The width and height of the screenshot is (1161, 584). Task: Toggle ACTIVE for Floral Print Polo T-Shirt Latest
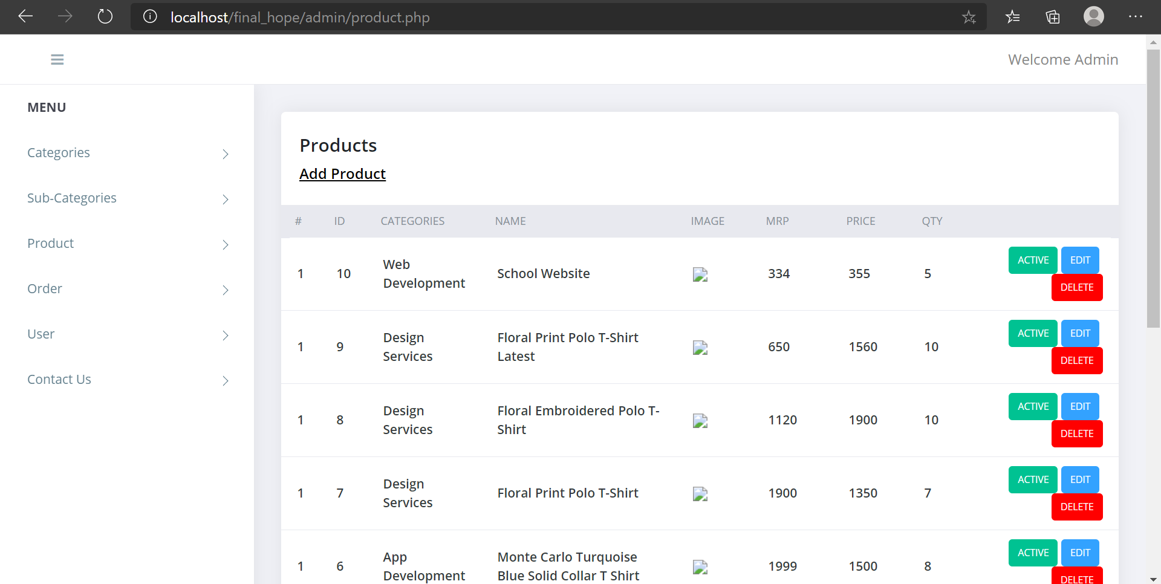click(1032, 333)
